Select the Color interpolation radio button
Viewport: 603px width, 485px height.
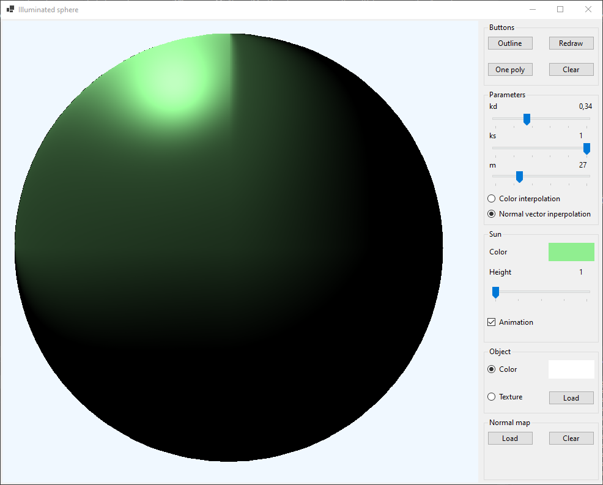coord(492,199)
